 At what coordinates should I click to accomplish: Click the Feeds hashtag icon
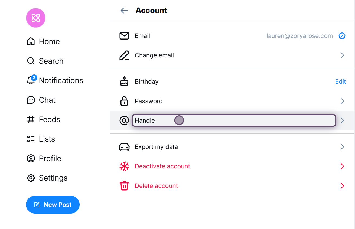coord(31,119)
